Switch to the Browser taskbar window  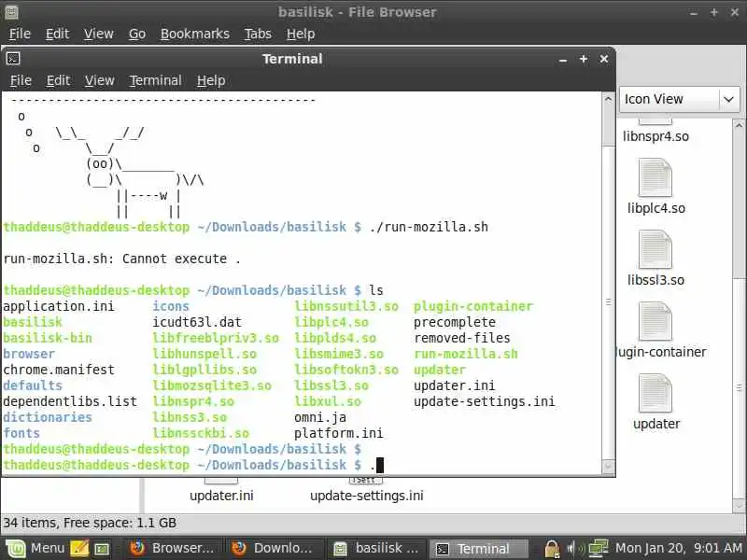coord(172,548)
